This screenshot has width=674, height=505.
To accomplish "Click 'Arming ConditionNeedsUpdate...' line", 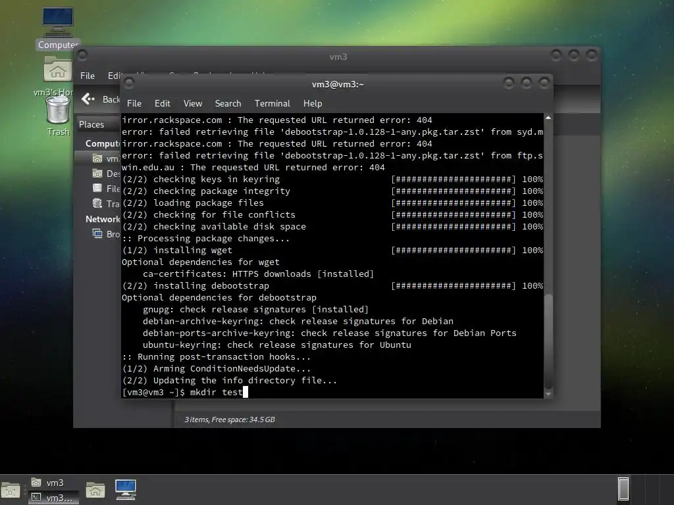I will 216,368.
